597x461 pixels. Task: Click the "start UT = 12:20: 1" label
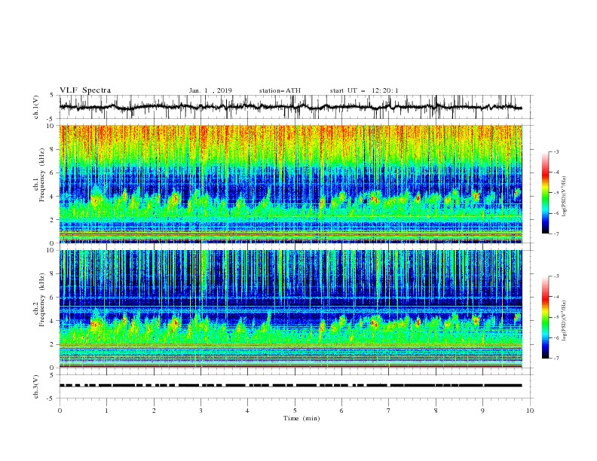point(364,90)
